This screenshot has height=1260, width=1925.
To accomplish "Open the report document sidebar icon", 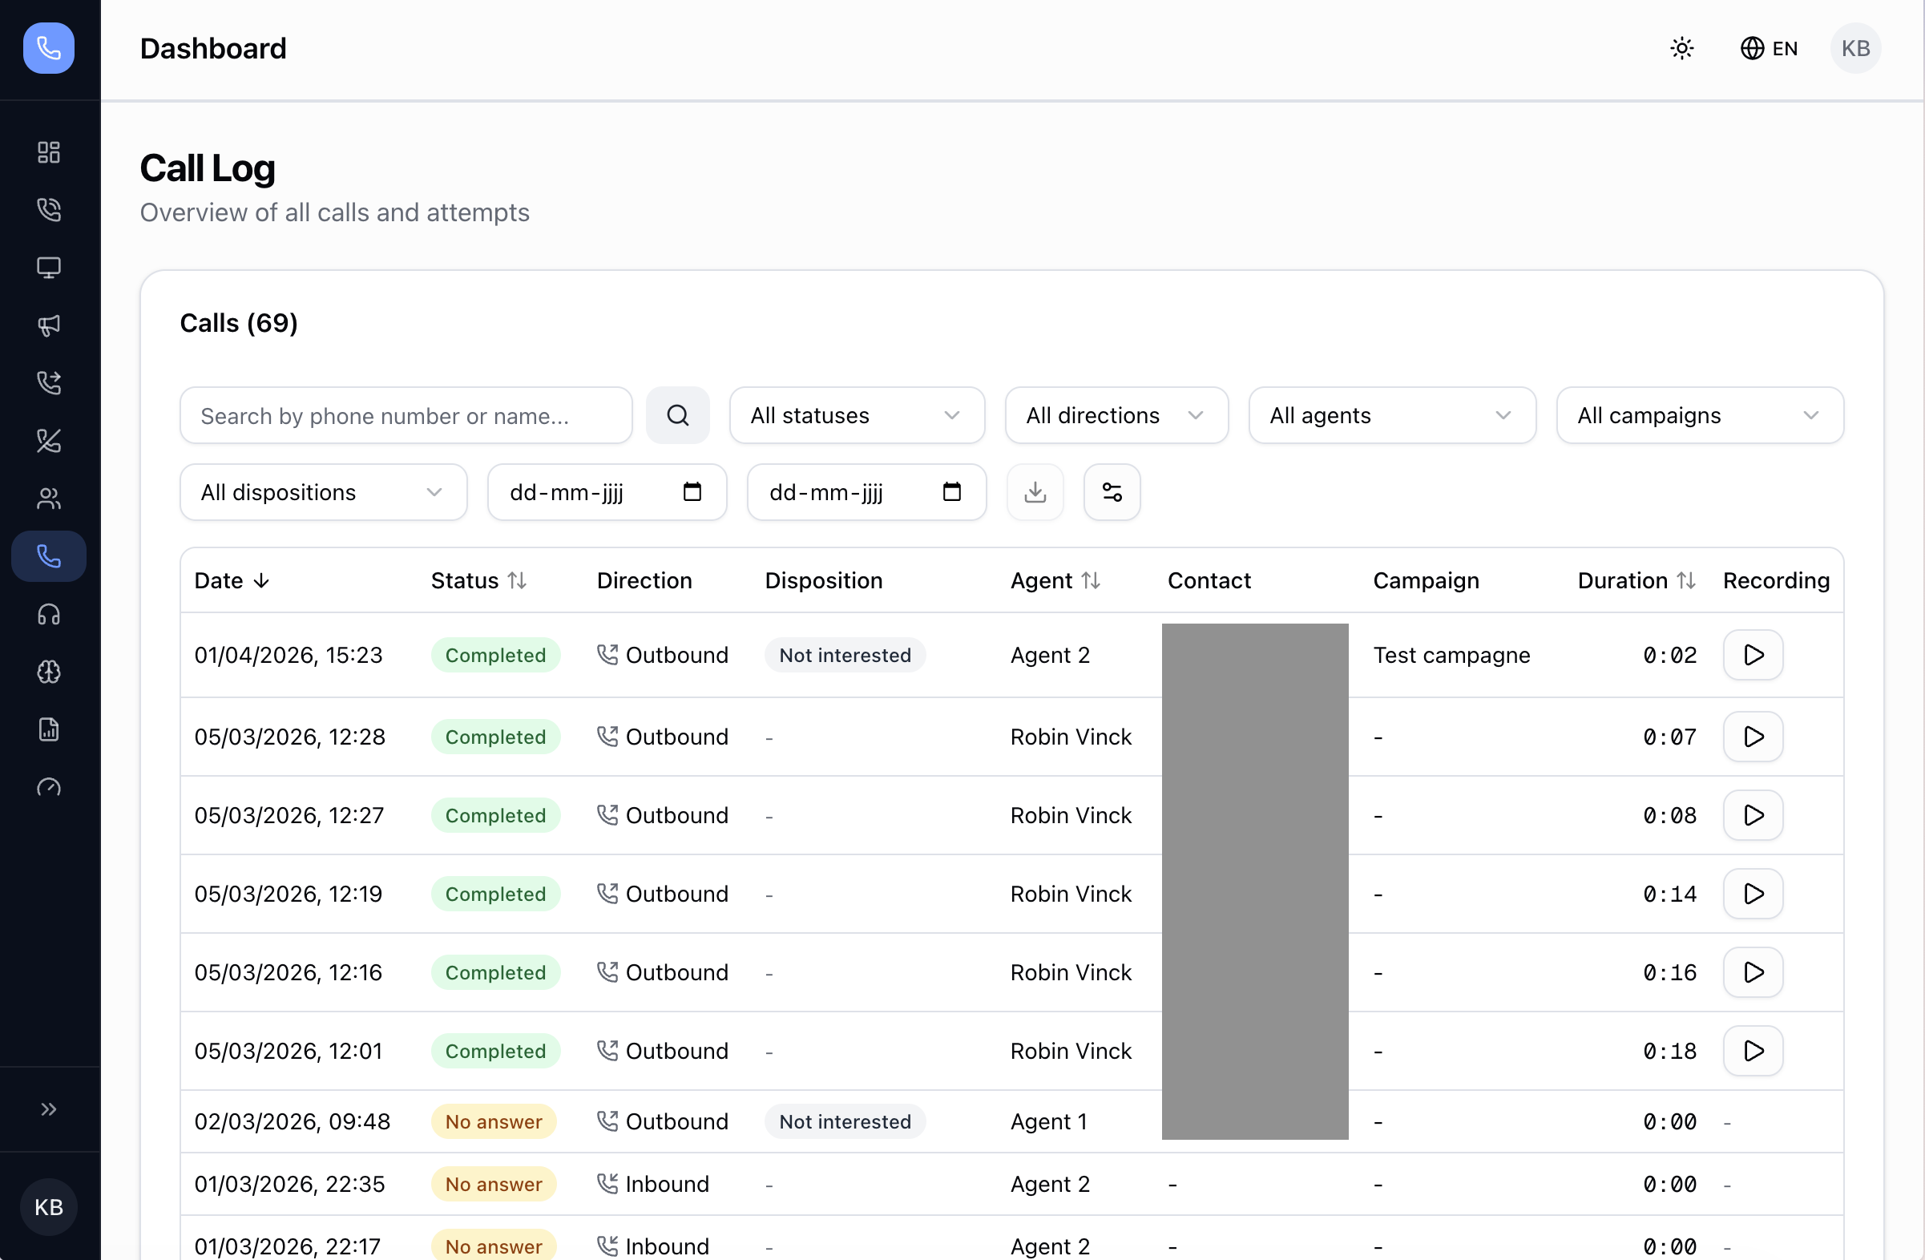I will tap(49, 729).
